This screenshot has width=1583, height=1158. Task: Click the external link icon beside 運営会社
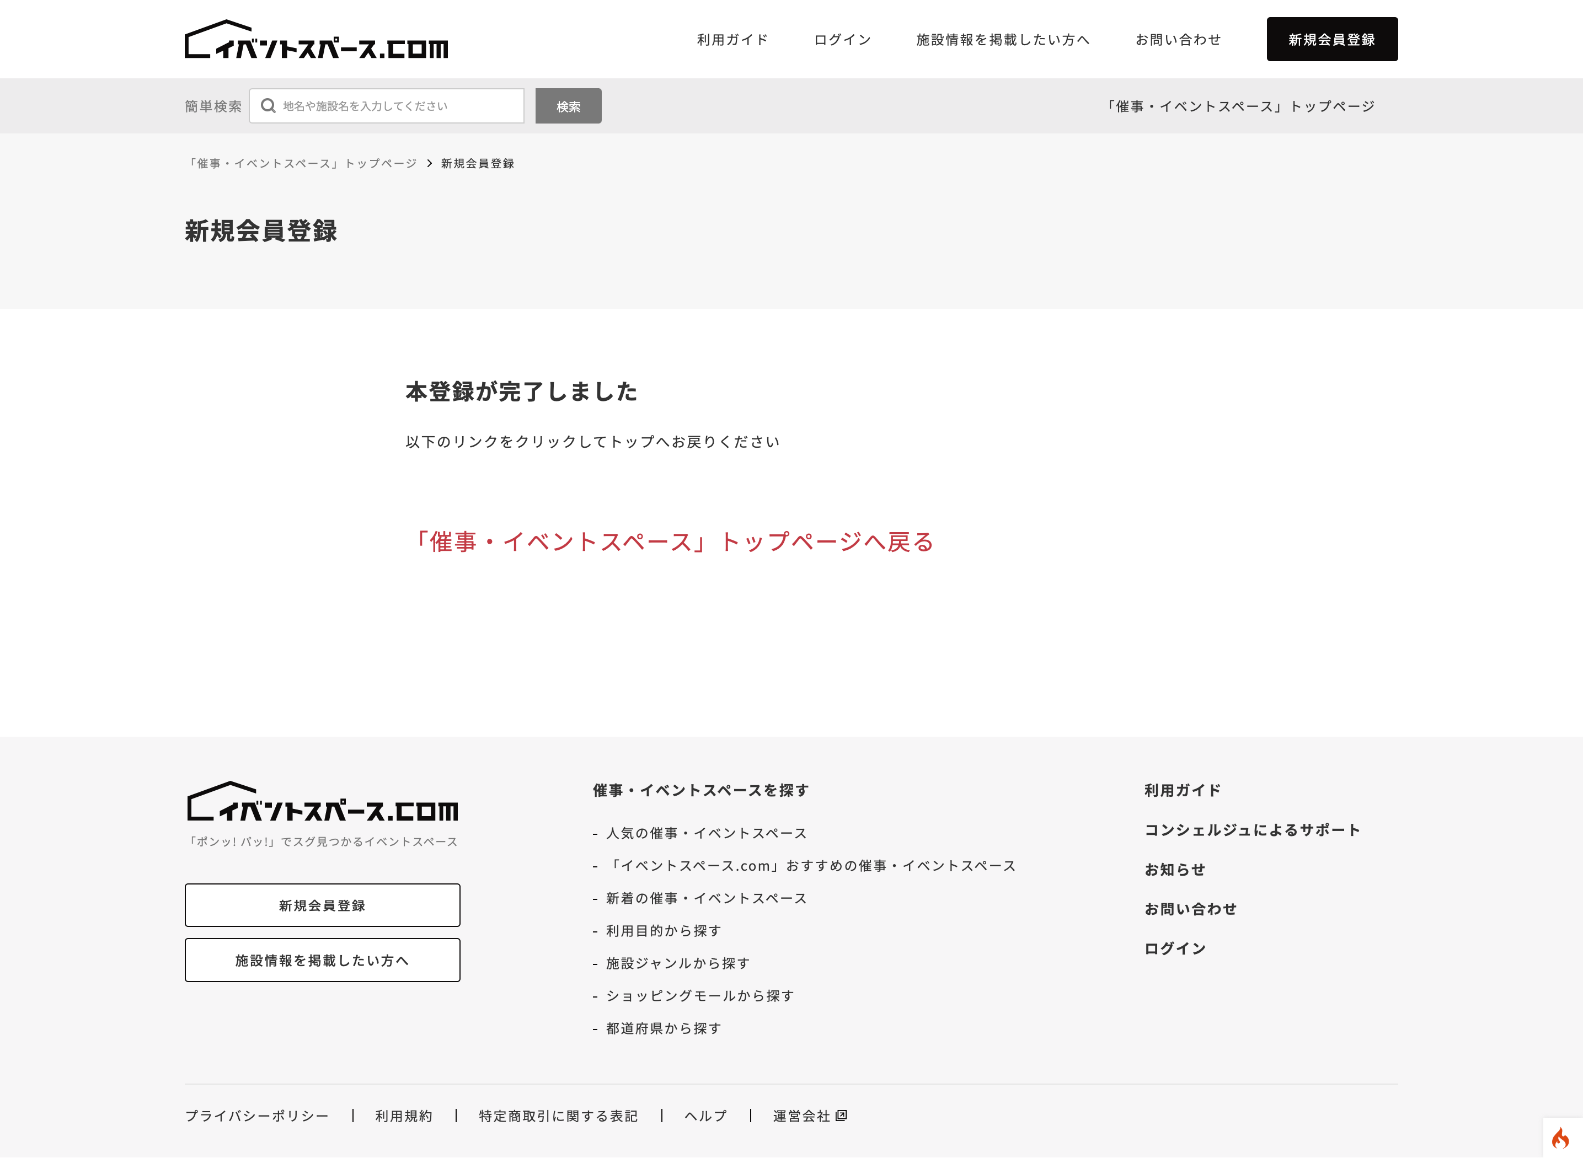tap(841, 1115)
